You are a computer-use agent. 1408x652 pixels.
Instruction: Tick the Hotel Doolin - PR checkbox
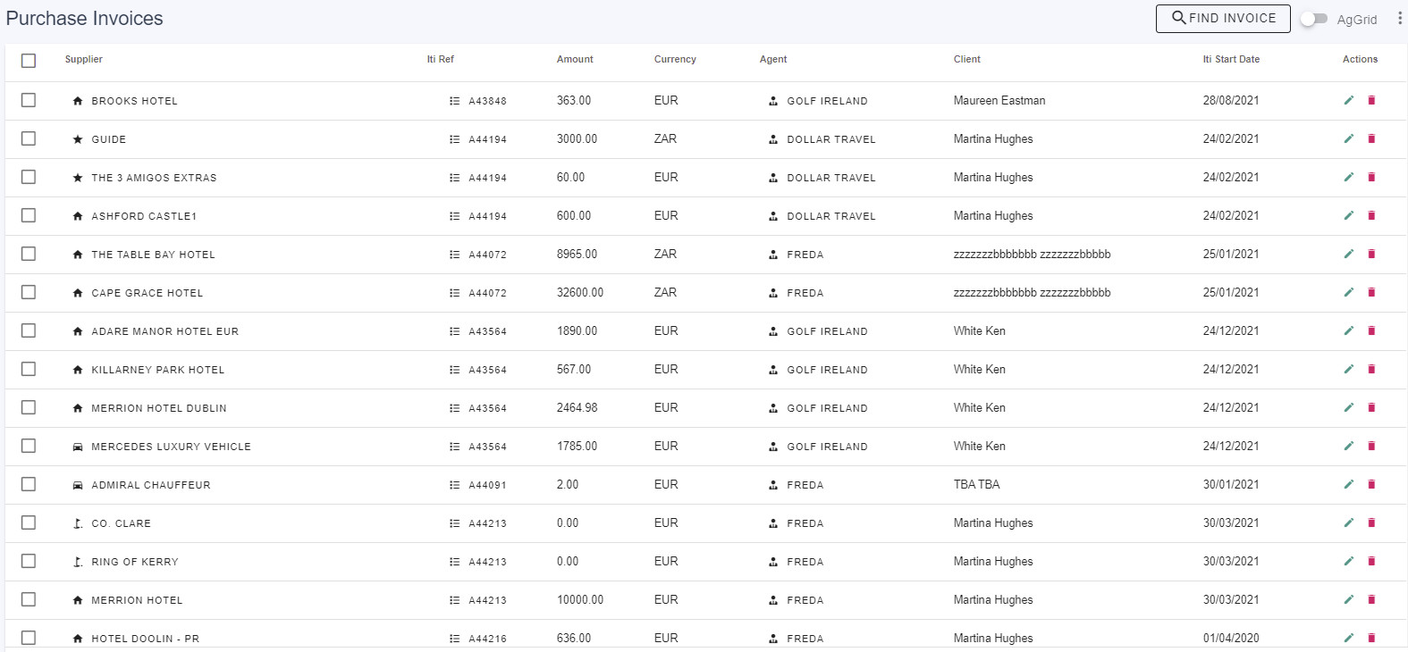point(29,638)
